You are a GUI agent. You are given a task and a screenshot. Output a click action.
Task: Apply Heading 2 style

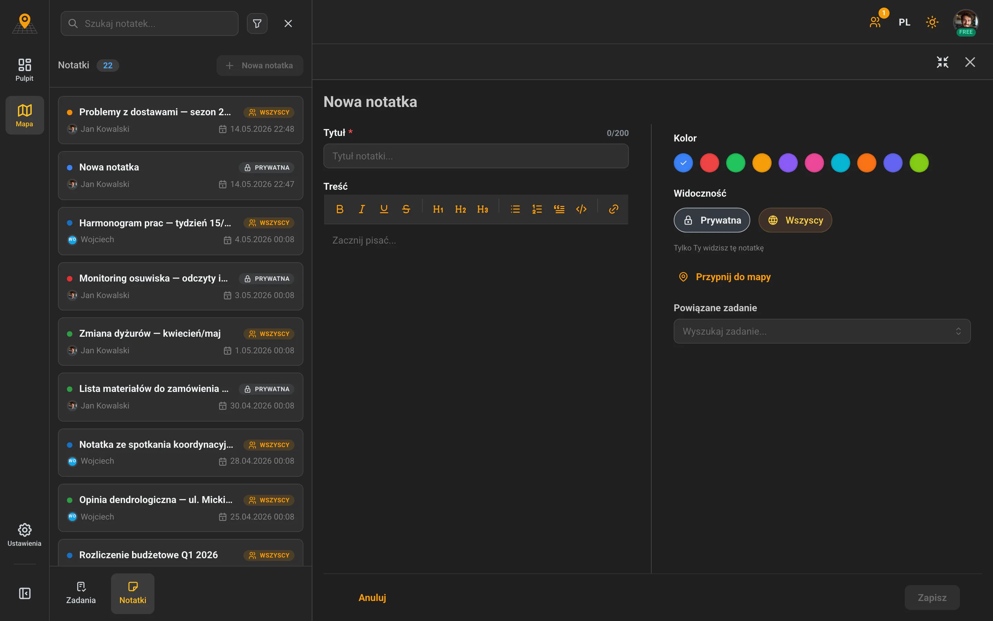click(460, 209)
